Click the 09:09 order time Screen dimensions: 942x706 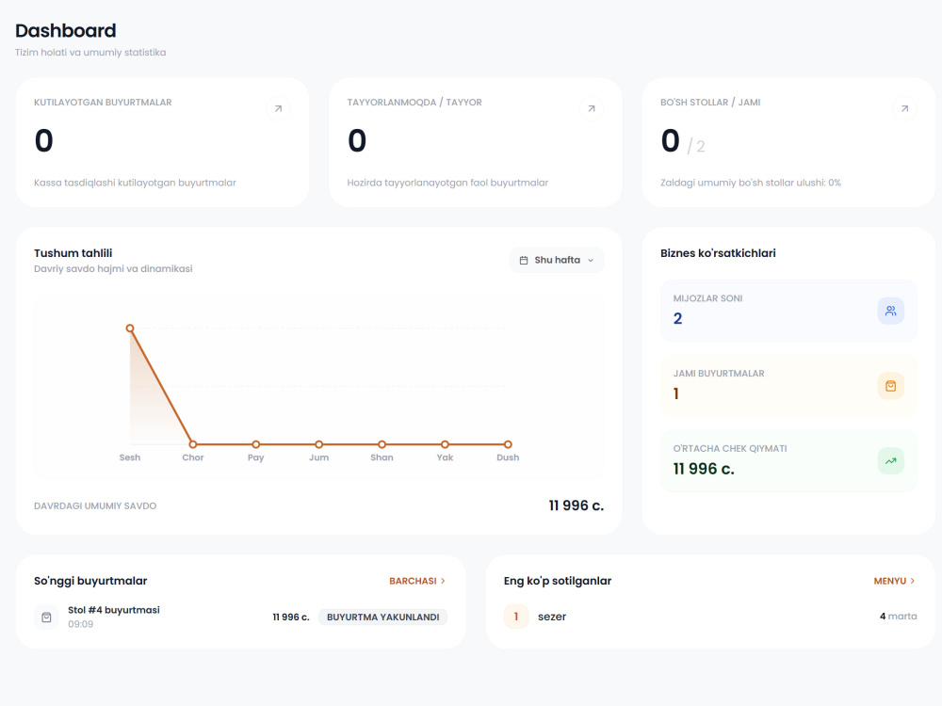tap(80, 624)
